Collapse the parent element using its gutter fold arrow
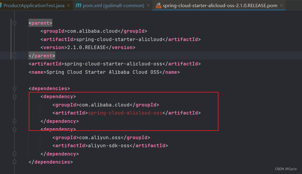 point(14,23)
